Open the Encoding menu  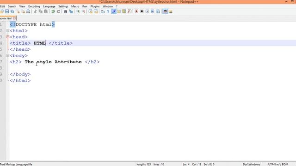coord(34,6)
